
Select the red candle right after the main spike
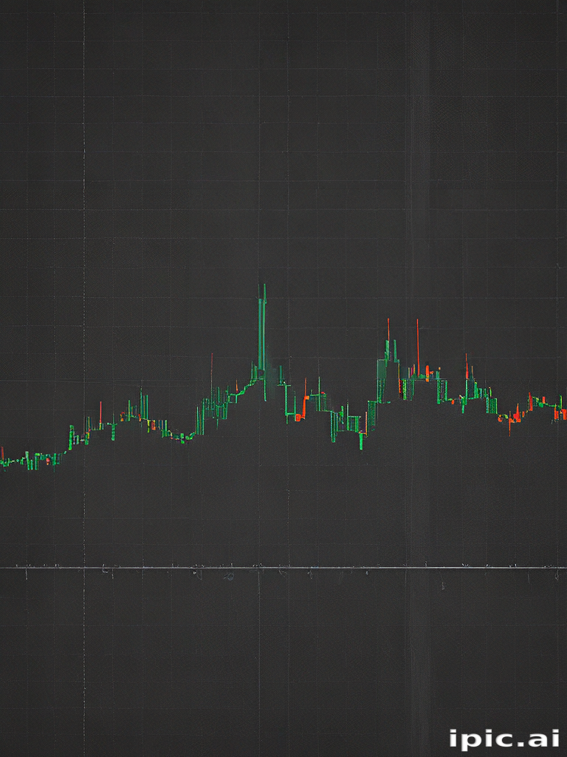304,405
